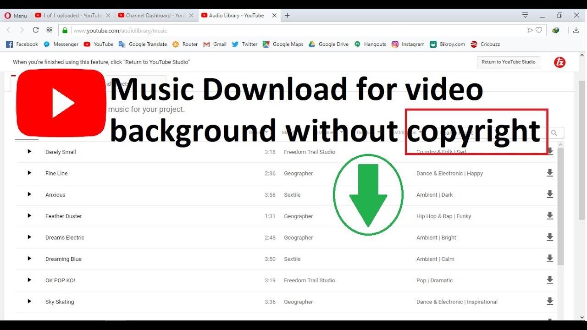Image resolution: width=587 pixels, height=330 pixels.
Task: Open the Gmail bookmark
Action: point(215,44)
